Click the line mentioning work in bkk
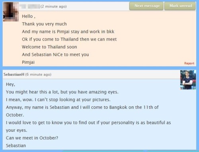Screen dimensions: 199x152 point(68,32)
